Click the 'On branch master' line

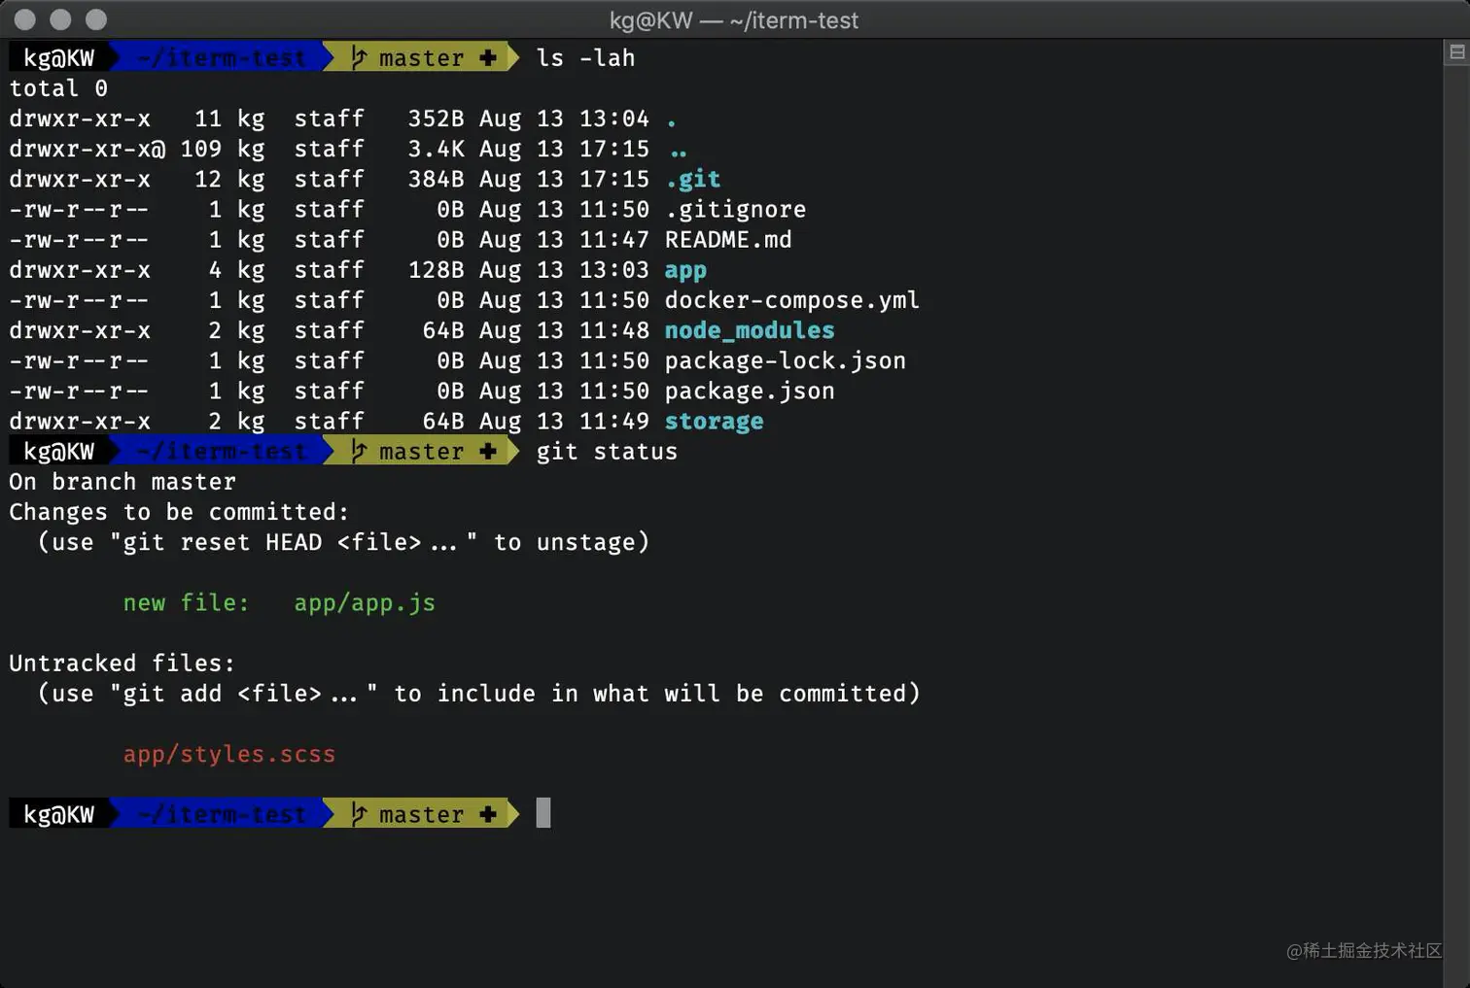(122, 482)
